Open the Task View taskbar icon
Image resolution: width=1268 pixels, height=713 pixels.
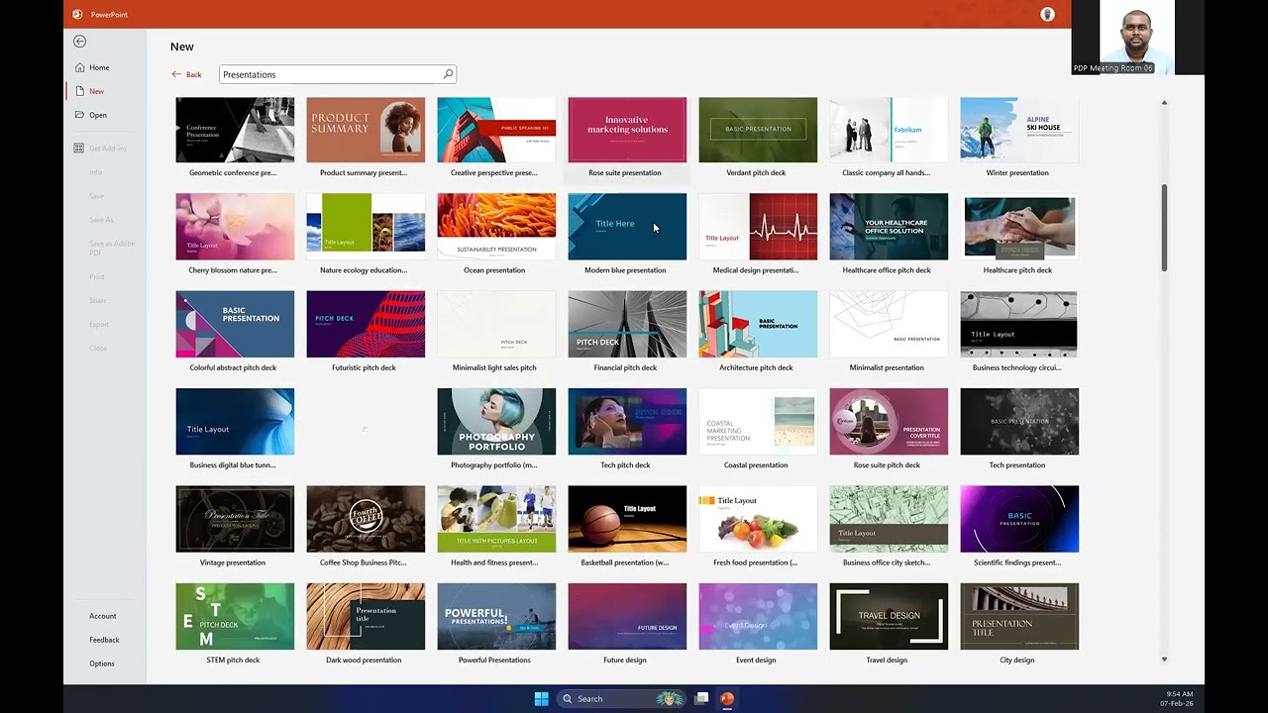[x=701, y=698]
